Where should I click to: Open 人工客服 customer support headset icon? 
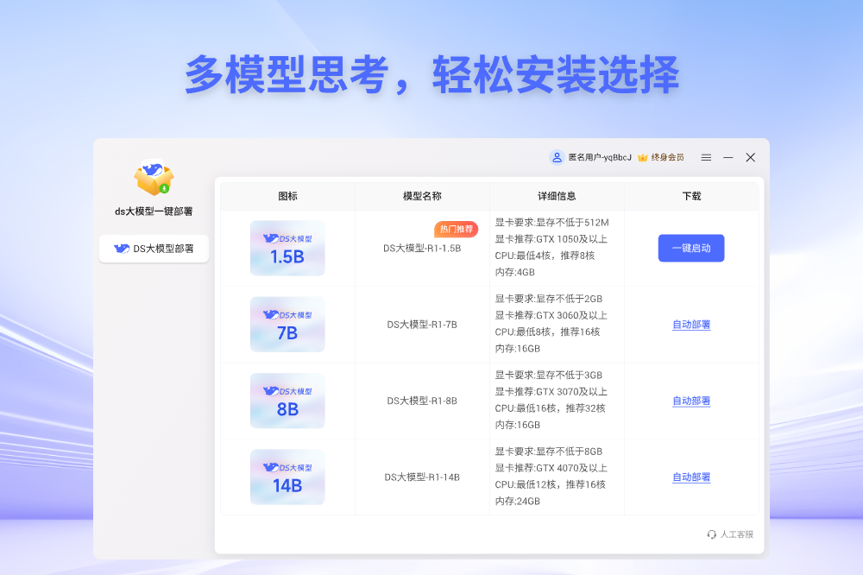pos(712,534)
